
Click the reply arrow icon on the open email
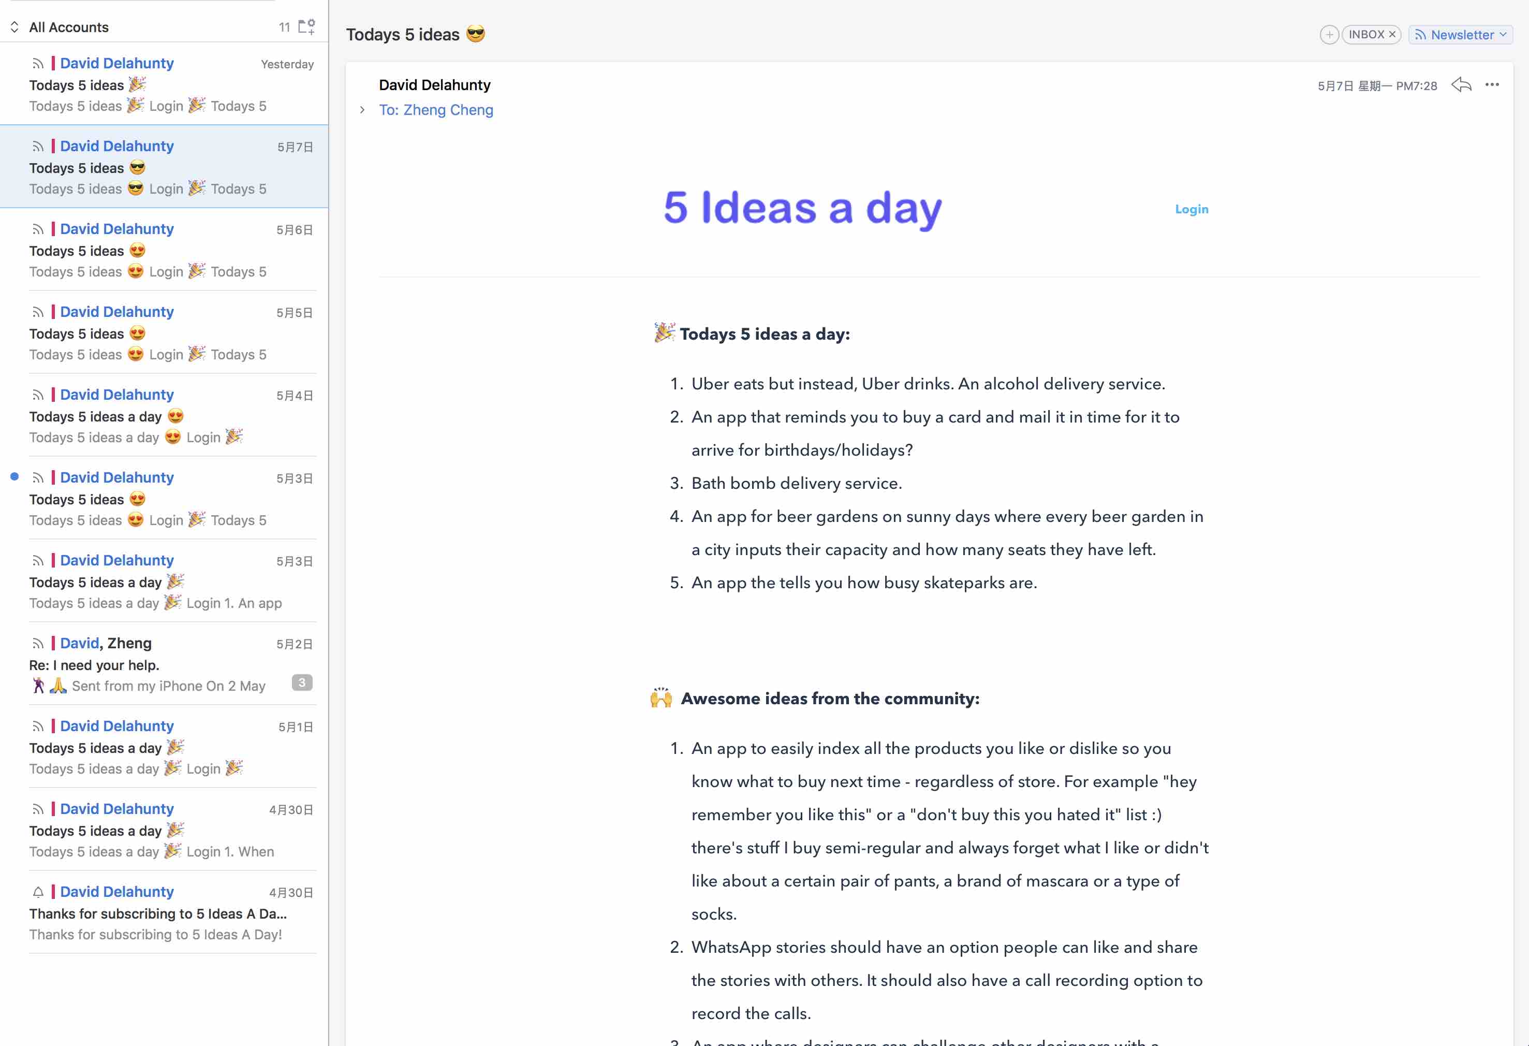point(1461,84)
